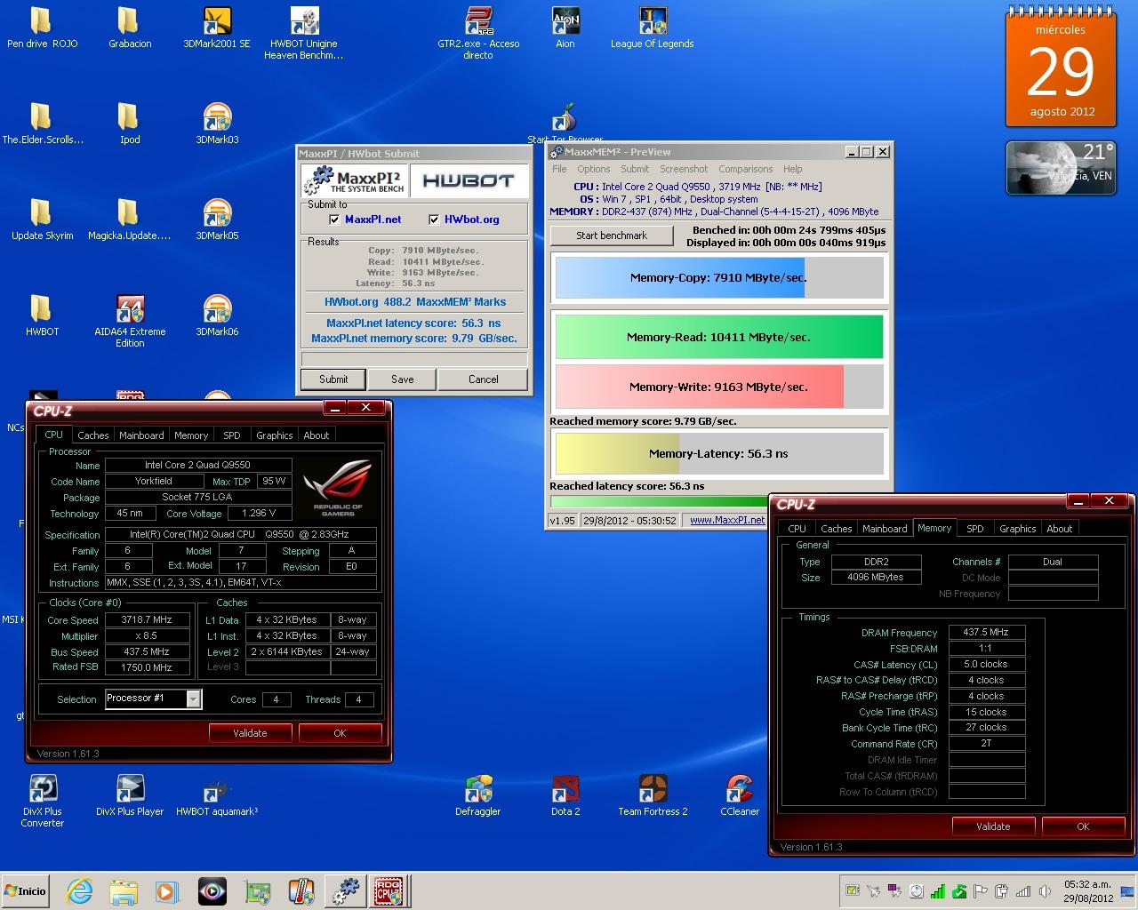Click the Valencia weather gadget
1138x910 pixels.
click(x=1060, y=167)
